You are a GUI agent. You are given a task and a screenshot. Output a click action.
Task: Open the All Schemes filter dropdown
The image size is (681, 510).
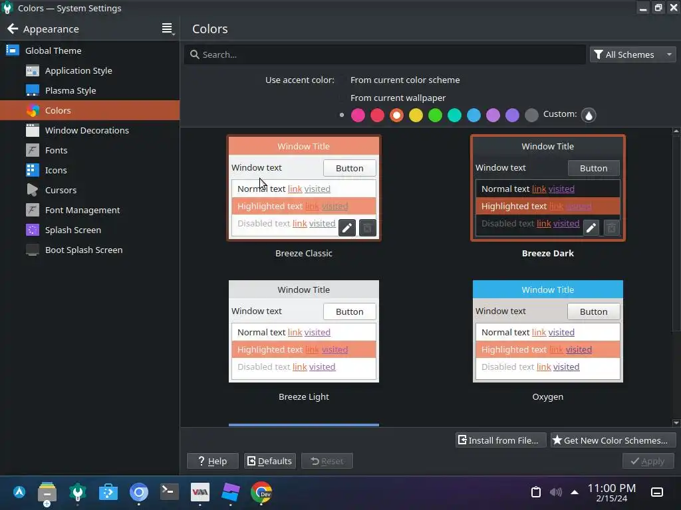[632, 54]
